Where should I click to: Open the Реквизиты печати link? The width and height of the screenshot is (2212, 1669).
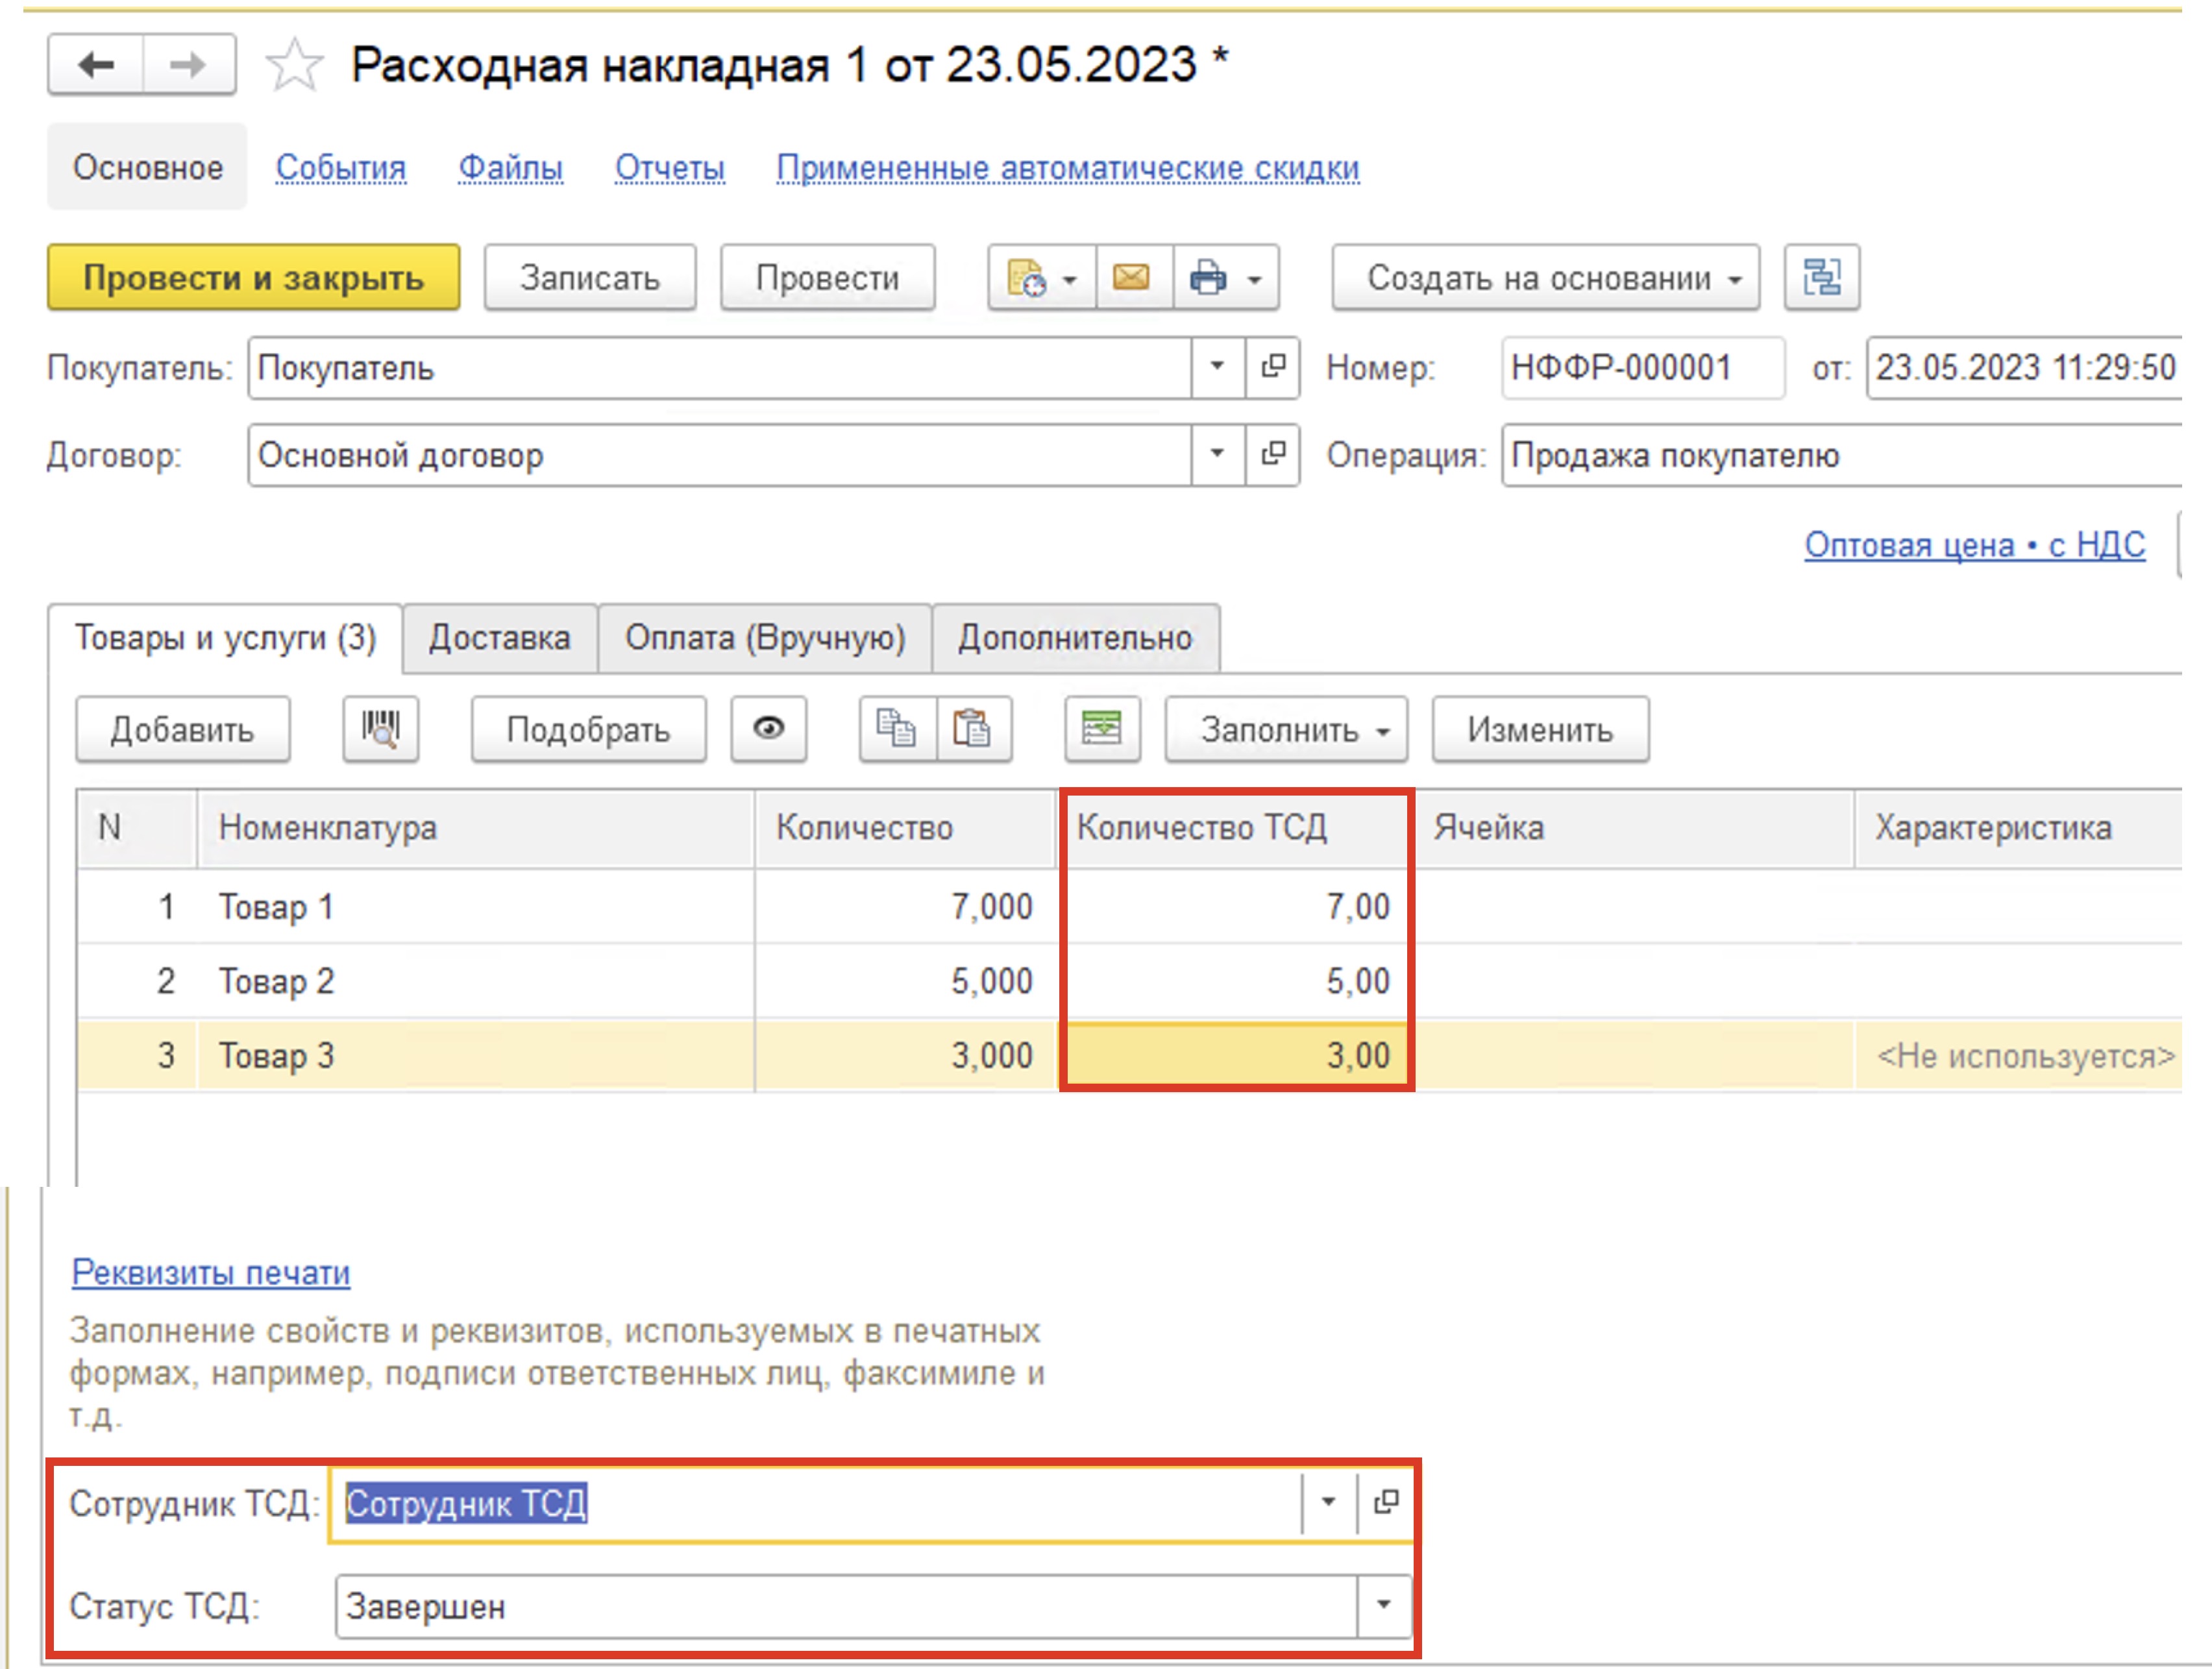(x=211, y=1272)
